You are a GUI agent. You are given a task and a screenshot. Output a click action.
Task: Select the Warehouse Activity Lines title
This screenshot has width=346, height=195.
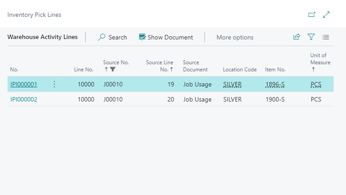pos(43,37)
